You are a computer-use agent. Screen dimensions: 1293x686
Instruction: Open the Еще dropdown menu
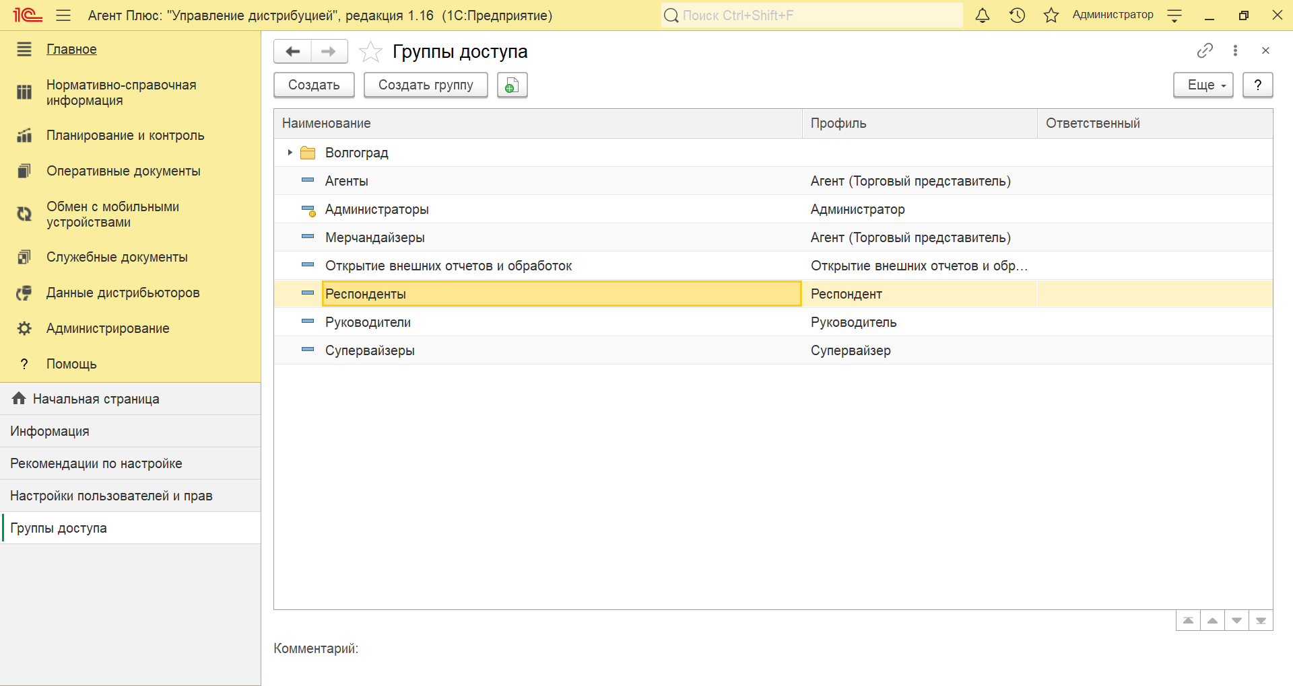[1203, 85]
